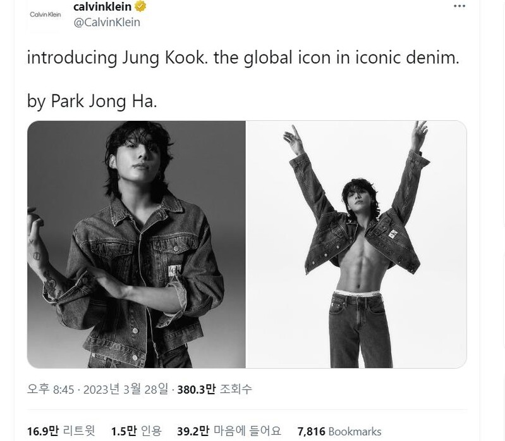Click the Calvin Klein profile avatar logo

[x=46, y=14]
